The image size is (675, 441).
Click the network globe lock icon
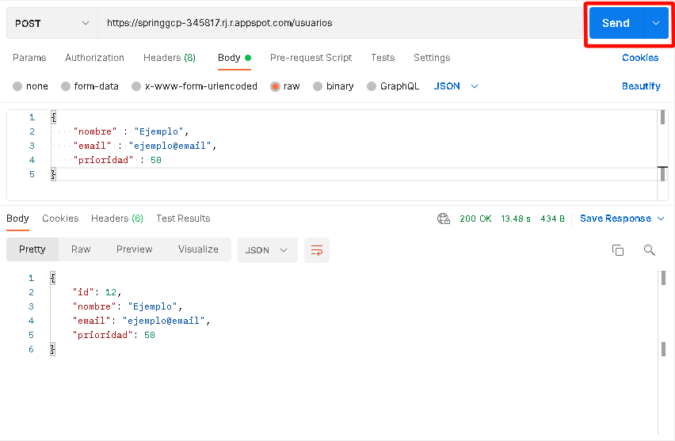[x=444, y=219]
